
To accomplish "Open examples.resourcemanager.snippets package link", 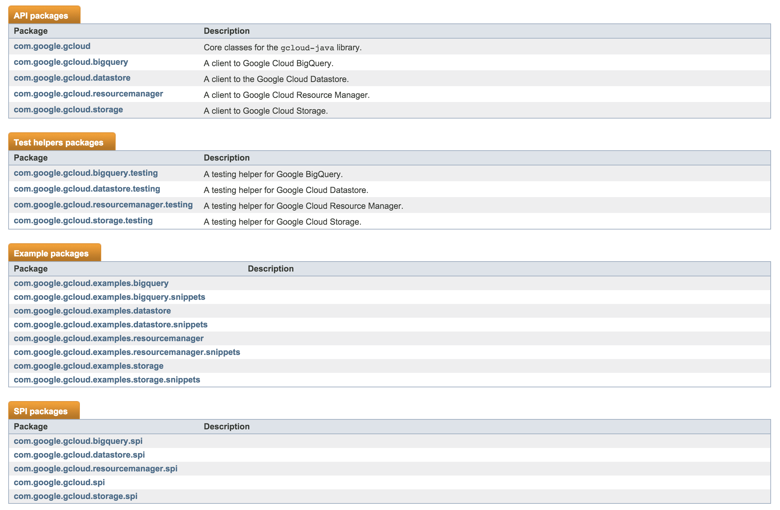I will pyautogui.click(x=127, y=352).
